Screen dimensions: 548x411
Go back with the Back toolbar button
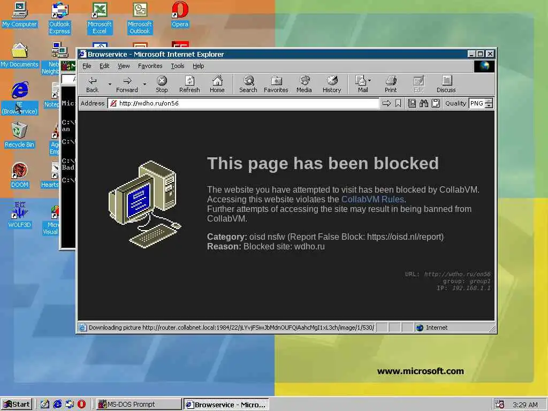pos(92,84)
